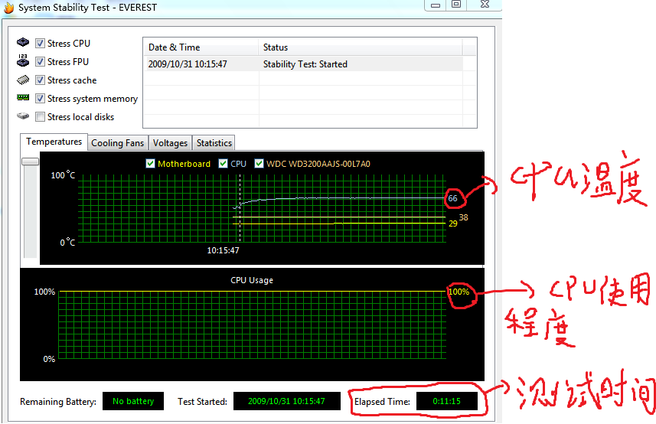
Task: Click the 66 CPU temperature reading
Action: [452, 198]
